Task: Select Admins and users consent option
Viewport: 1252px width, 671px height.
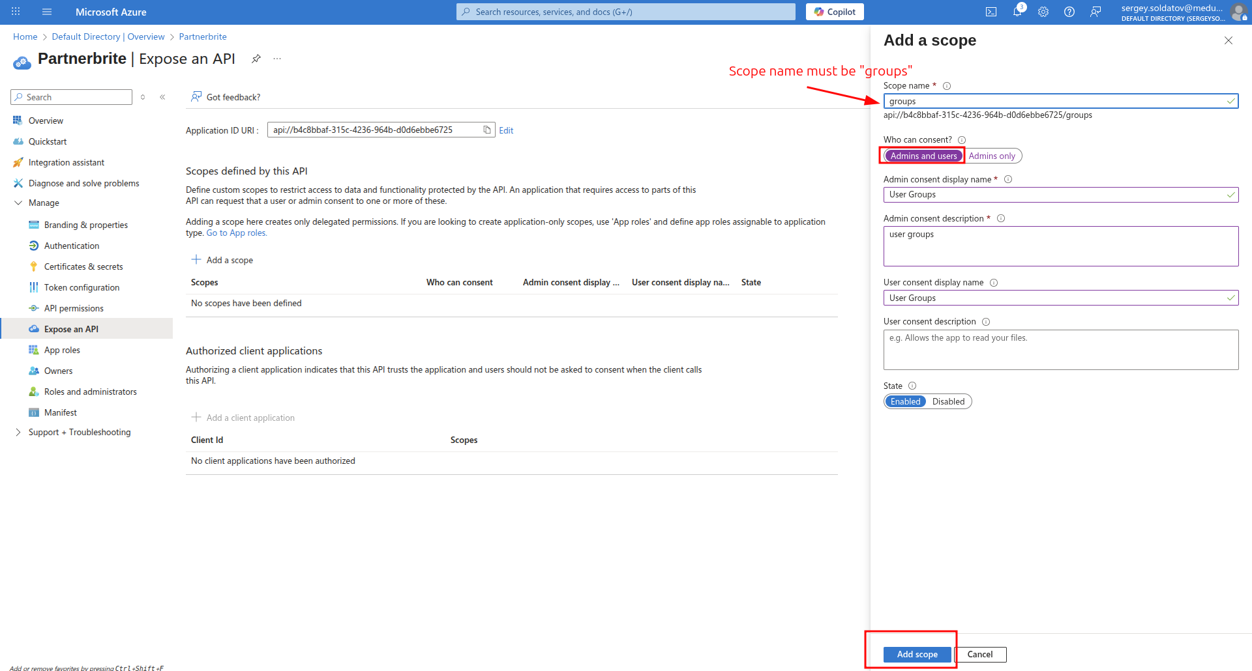Action: [x=923, y=156]
